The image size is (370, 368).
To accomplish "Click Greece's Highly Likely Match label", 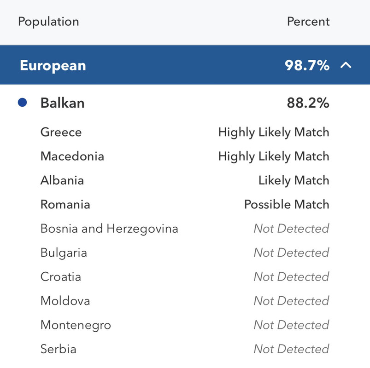I will 274,132.
